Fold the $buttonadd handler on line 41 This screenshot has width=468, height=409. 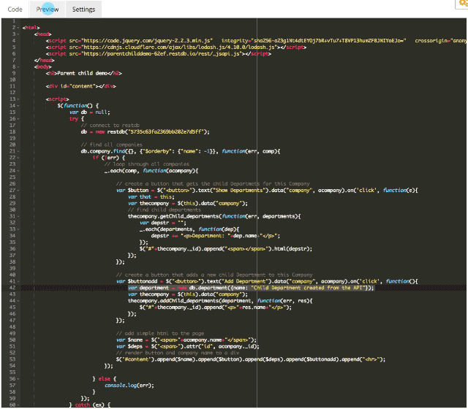click(x=18, y=281)
